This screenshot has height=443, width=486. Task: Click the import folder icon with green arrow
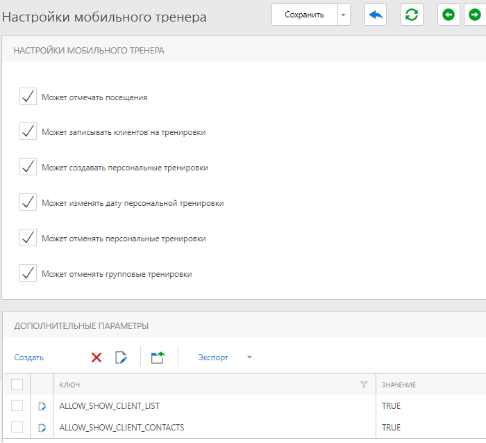point(158,357)
